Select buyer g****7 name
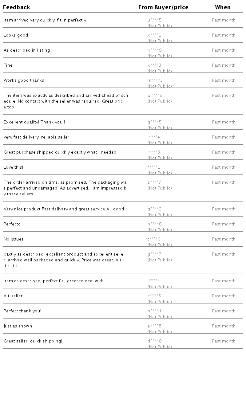 click(154, 254)
